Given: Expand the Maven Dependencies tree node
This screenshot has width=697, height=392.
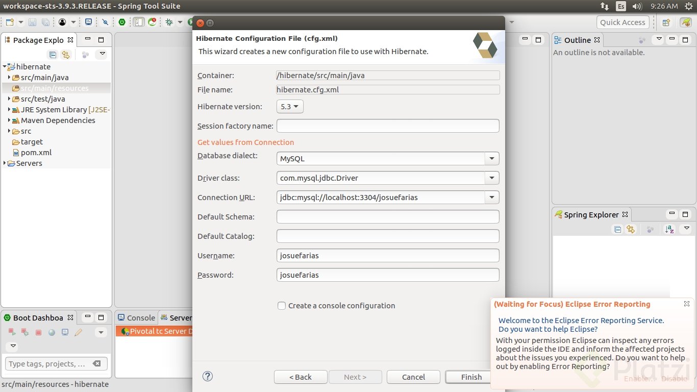Looking at the screenshot, I should (x=9, y=120).
